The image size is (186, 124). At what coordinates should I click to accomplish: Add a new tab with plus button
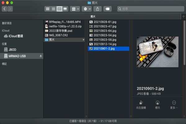[183, 16]
